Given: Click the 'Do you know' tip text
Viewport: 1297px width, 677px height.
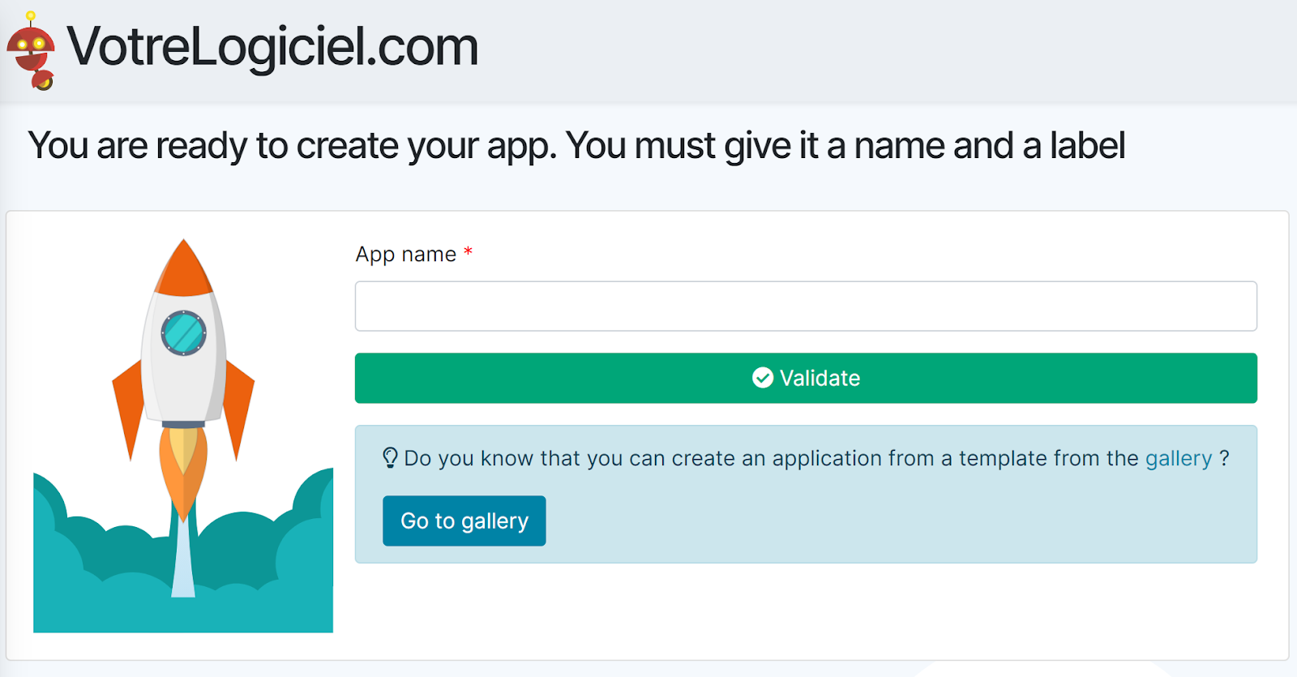Looking at the screenshot, I should pyautogui.click(x=770, y=458).
